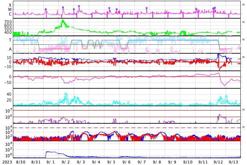Screen dimensions: 247x165
Task: Click the 9/ 1 date label
Action: point(51,162)
